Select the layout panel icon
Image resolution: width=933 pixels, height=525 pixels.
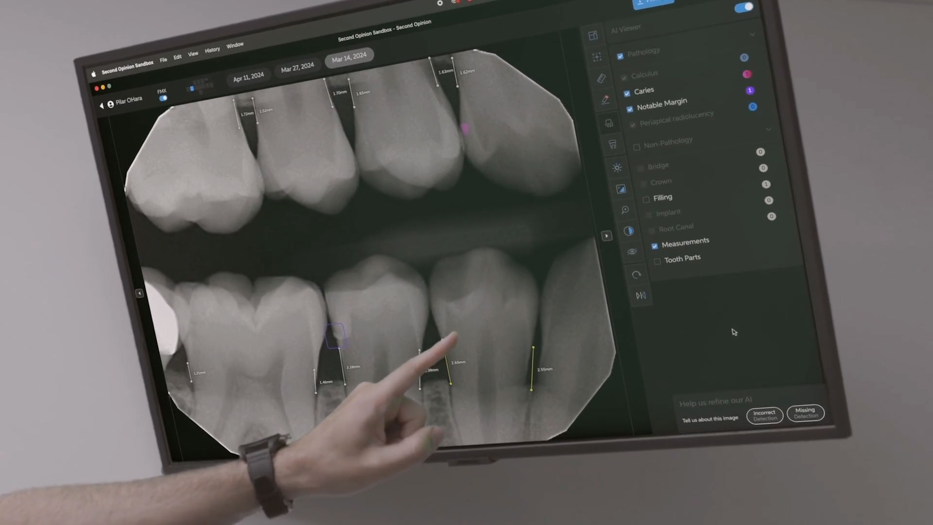pos(593,35)
